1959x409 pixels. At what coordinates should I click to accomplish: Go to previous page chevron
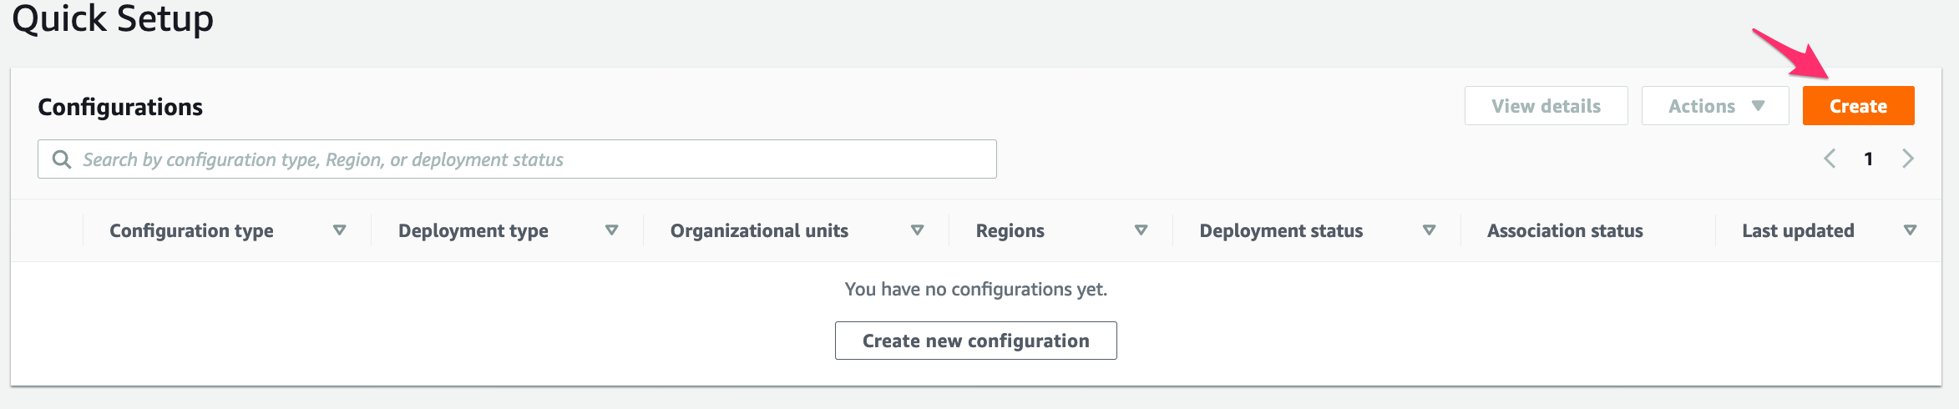click(1829, 159)
